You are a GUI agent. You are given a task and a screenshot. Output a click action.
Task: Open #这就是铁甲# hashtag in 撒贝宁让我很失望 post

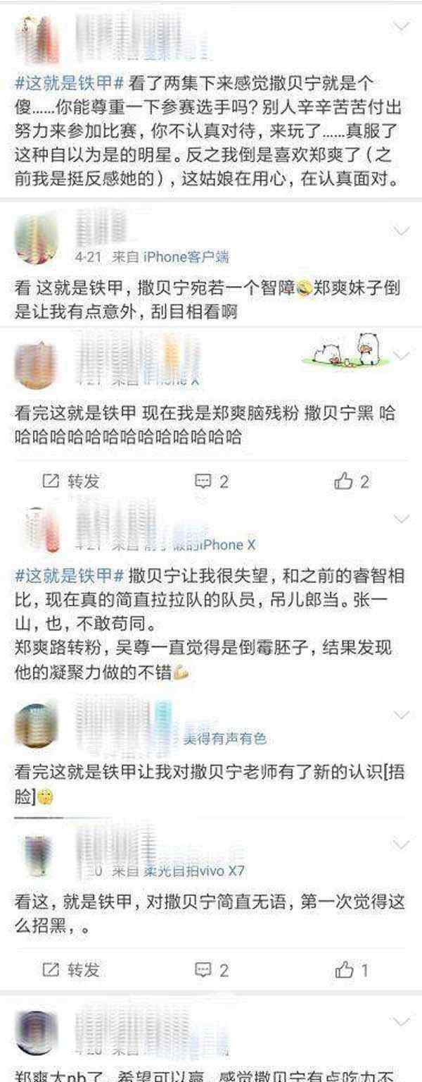70,574
